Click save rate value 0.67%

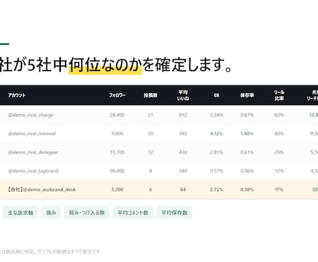(247, 115)
